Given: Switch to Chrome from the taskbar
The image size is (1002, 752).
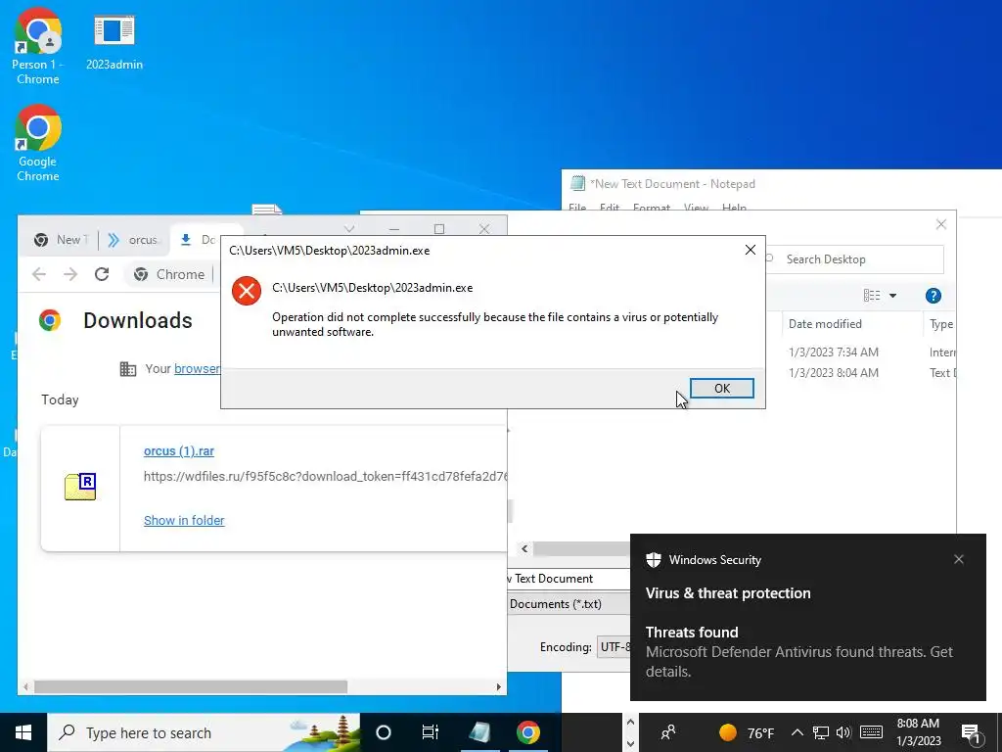Looking at the screenshot, I should [x=527, y=732].
